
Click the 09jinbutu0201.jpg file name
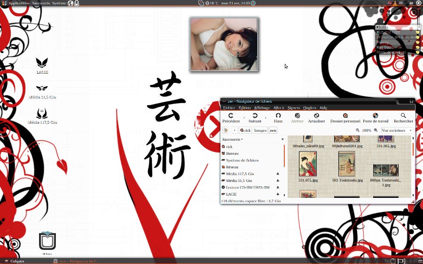(x=347, y=146)
